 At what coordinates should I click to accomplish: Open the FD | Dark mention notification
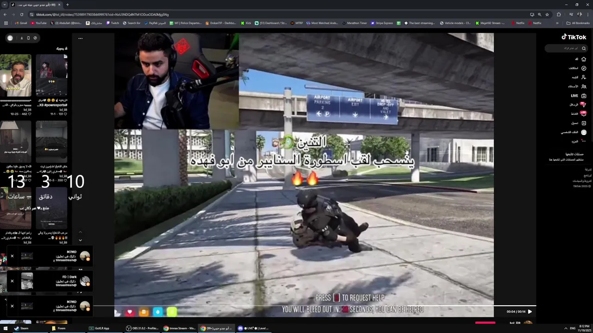click(x=51, y=281)
